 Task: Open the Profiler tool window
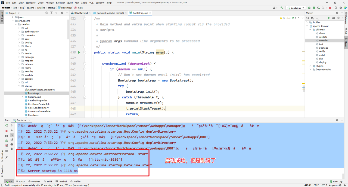pos(75,182)
